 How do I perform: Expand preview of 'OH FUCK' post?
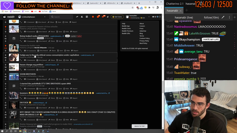21,108
